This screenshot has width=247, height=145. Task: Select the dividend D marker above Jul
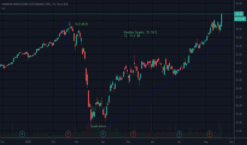(x=179, y=134)
